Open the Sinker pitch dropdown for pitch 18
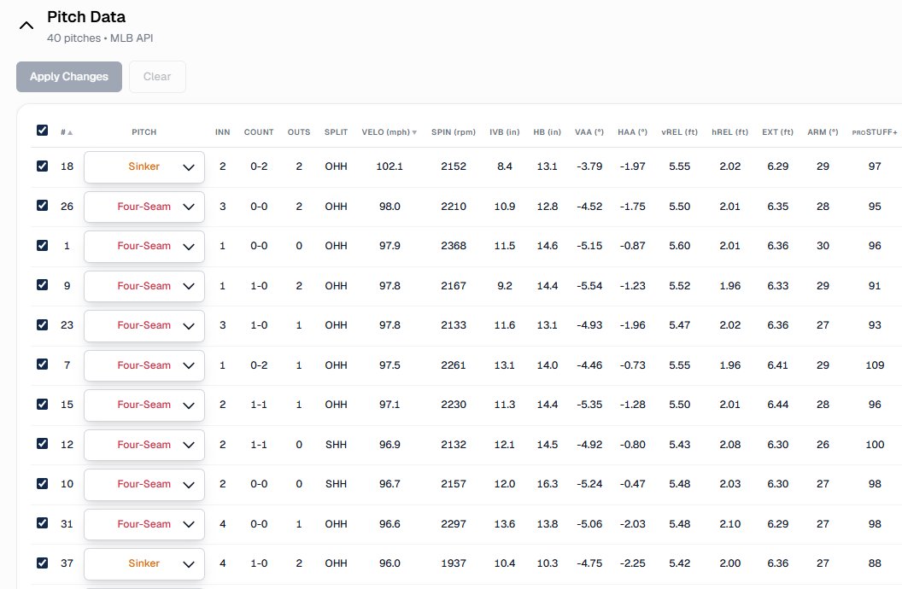This screenshot has width=902, height=589. (144, 166)
